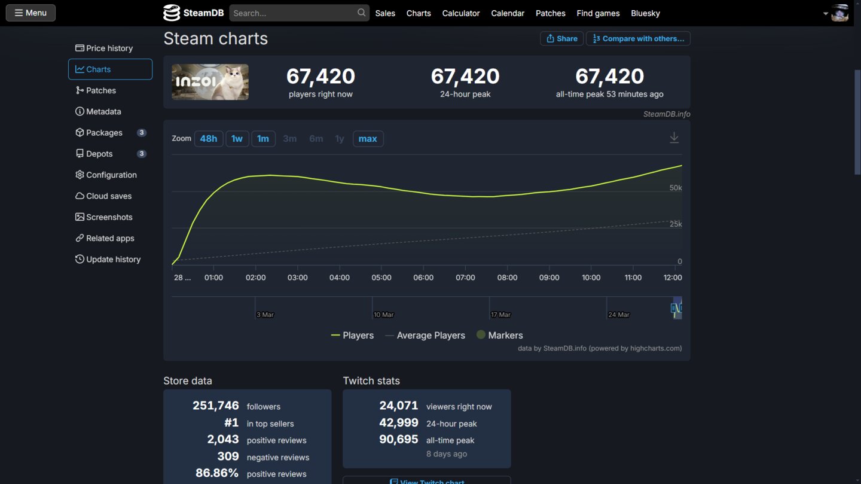Open the Menu hamburger button
Viewport: 861px width, 484px height.
click(30, 13)
